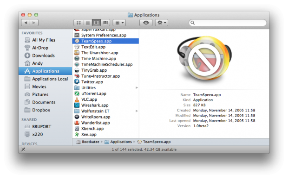Click the Wolfenstein ET folder icon

[77, 111]
